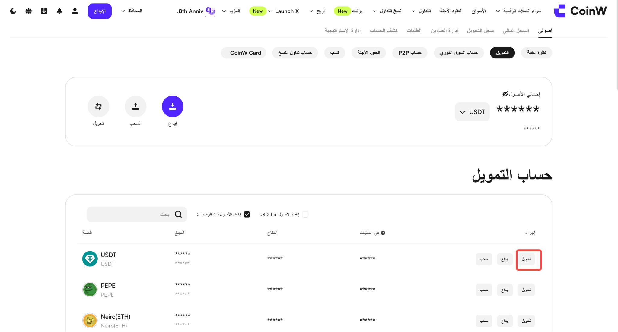The height and width of the screenshot is (332, 618).
Task: Expand شراء العملات الرقمية menu
Action: tap(519, 11)
